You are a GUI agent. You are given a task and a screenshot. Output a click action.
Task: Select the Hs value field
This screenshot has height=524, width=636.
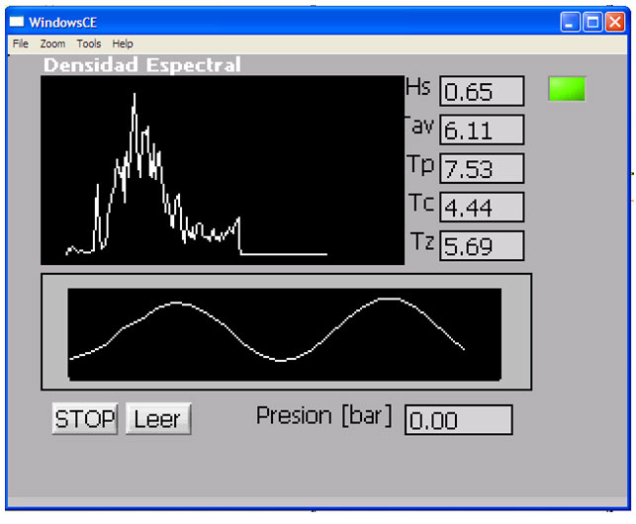coord(482,92)
